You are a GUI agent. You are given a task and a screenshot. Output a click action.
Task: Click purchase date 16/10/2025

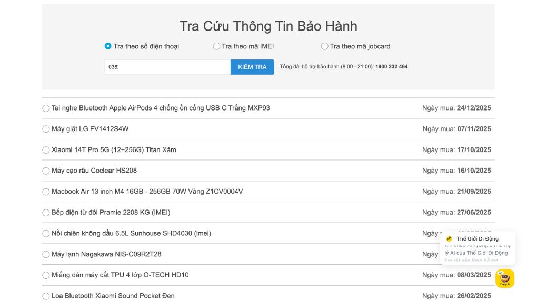tap(474, 171)
